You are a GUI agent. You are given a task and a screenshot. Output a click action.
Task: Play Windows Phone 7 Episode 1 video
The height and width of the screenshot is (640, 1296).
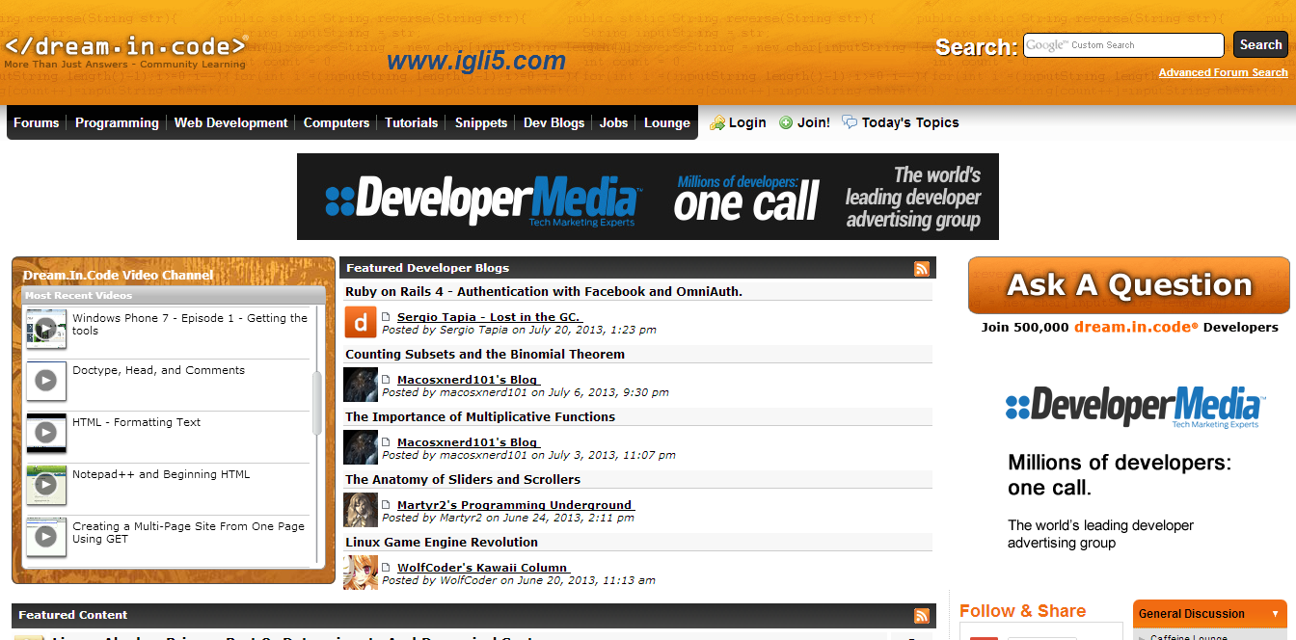[46, 330]
